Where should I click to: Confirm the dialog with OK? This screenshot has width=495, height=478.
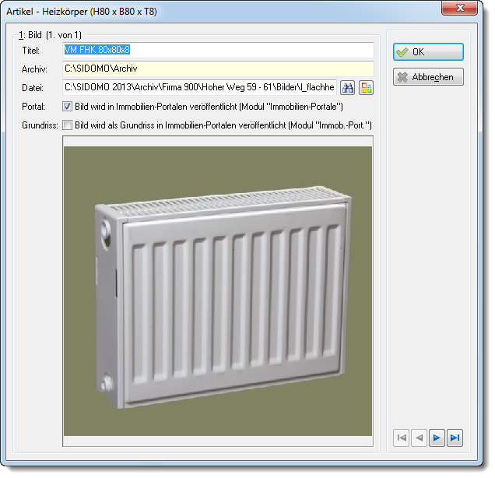point(428,52)
